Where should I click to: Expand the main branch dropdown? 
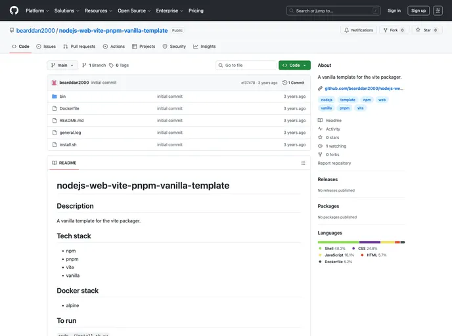pyautogui.click(x=62, y=66)
